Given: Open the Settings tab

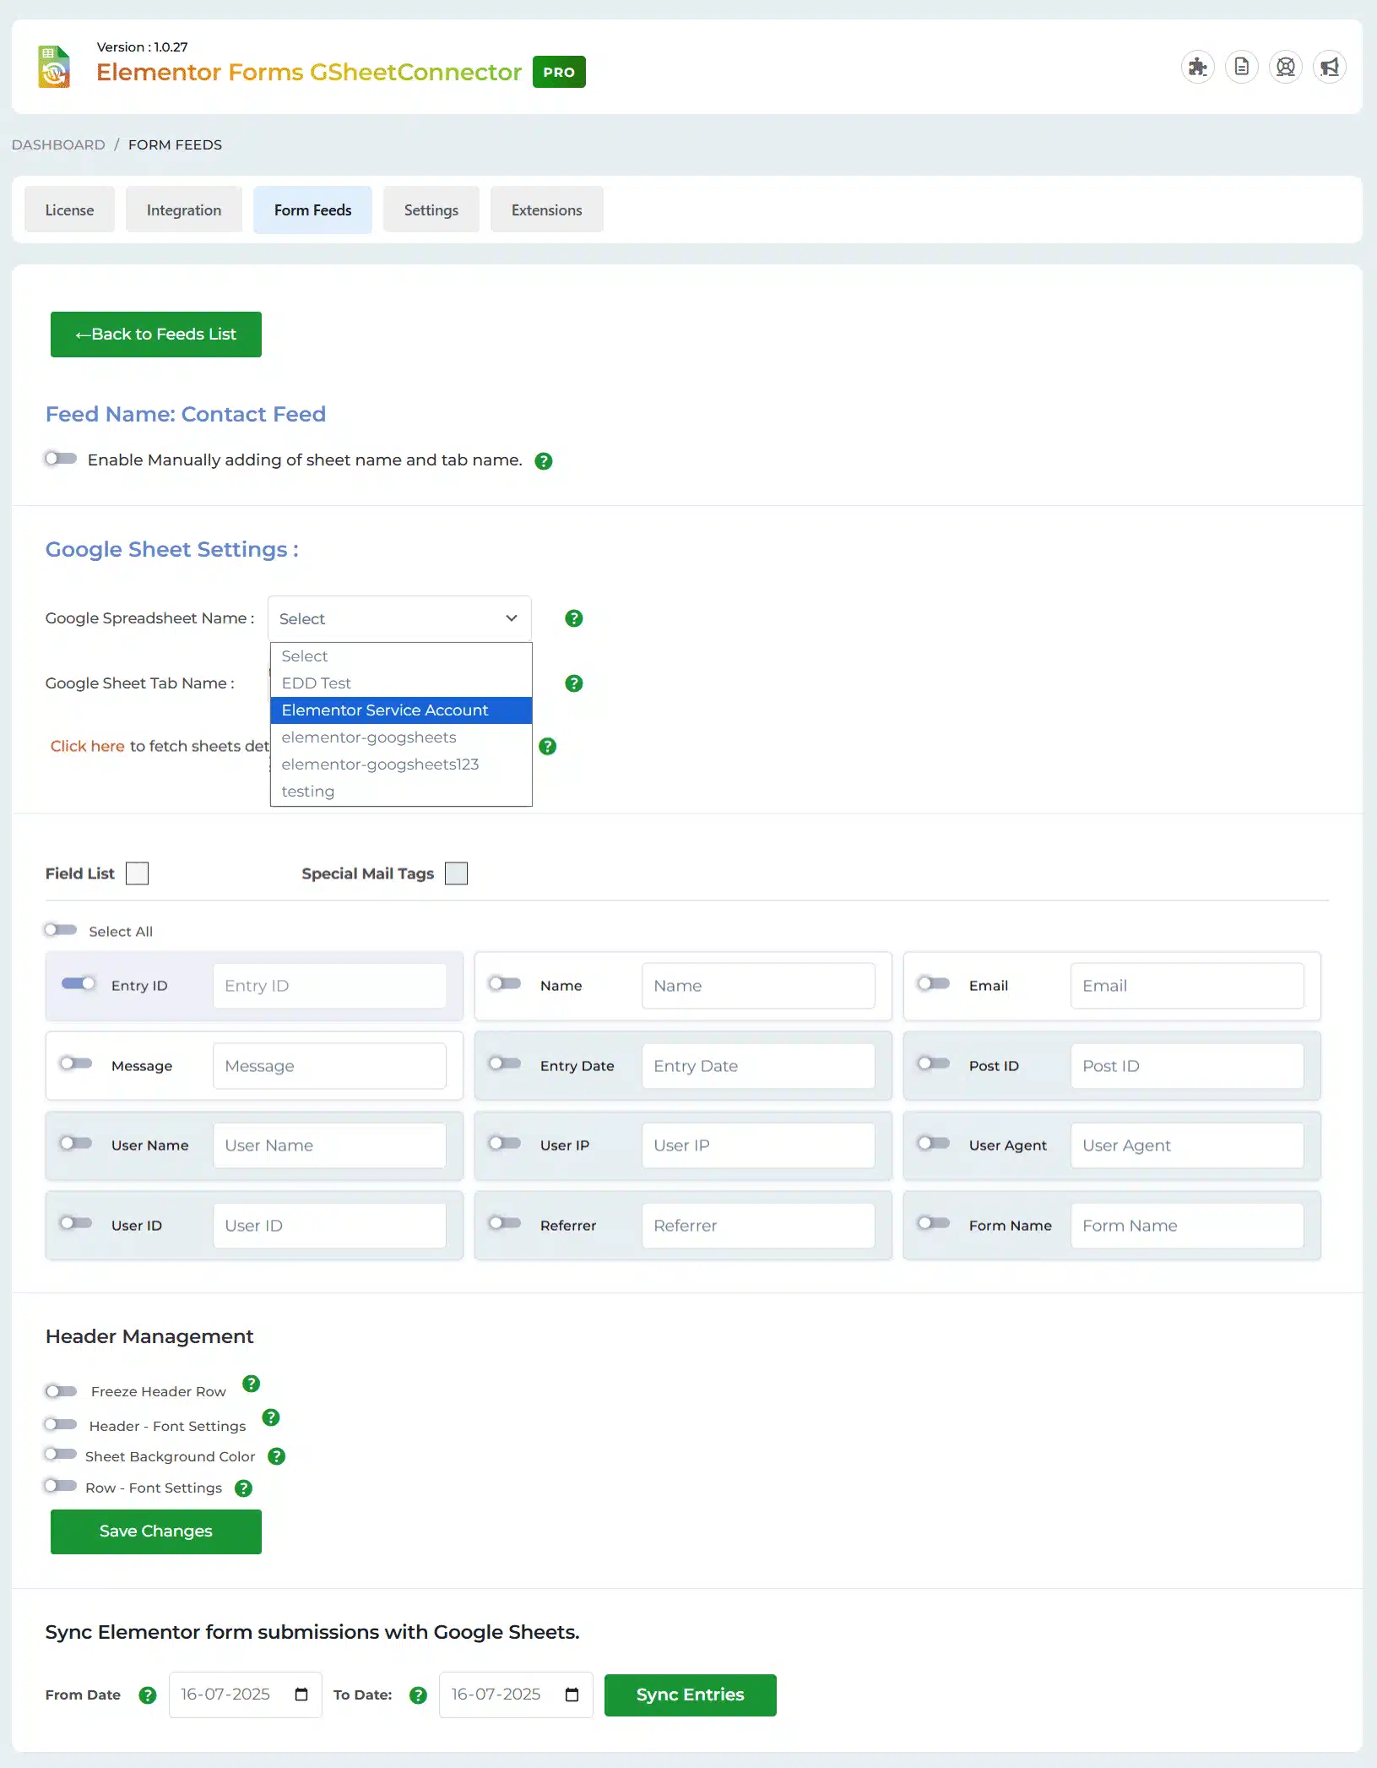Looking at the screenshot, I should (431, 210).
